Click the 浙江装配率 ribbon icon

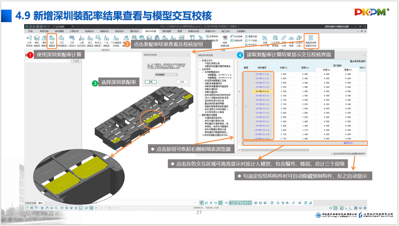[x=90, y=41]
